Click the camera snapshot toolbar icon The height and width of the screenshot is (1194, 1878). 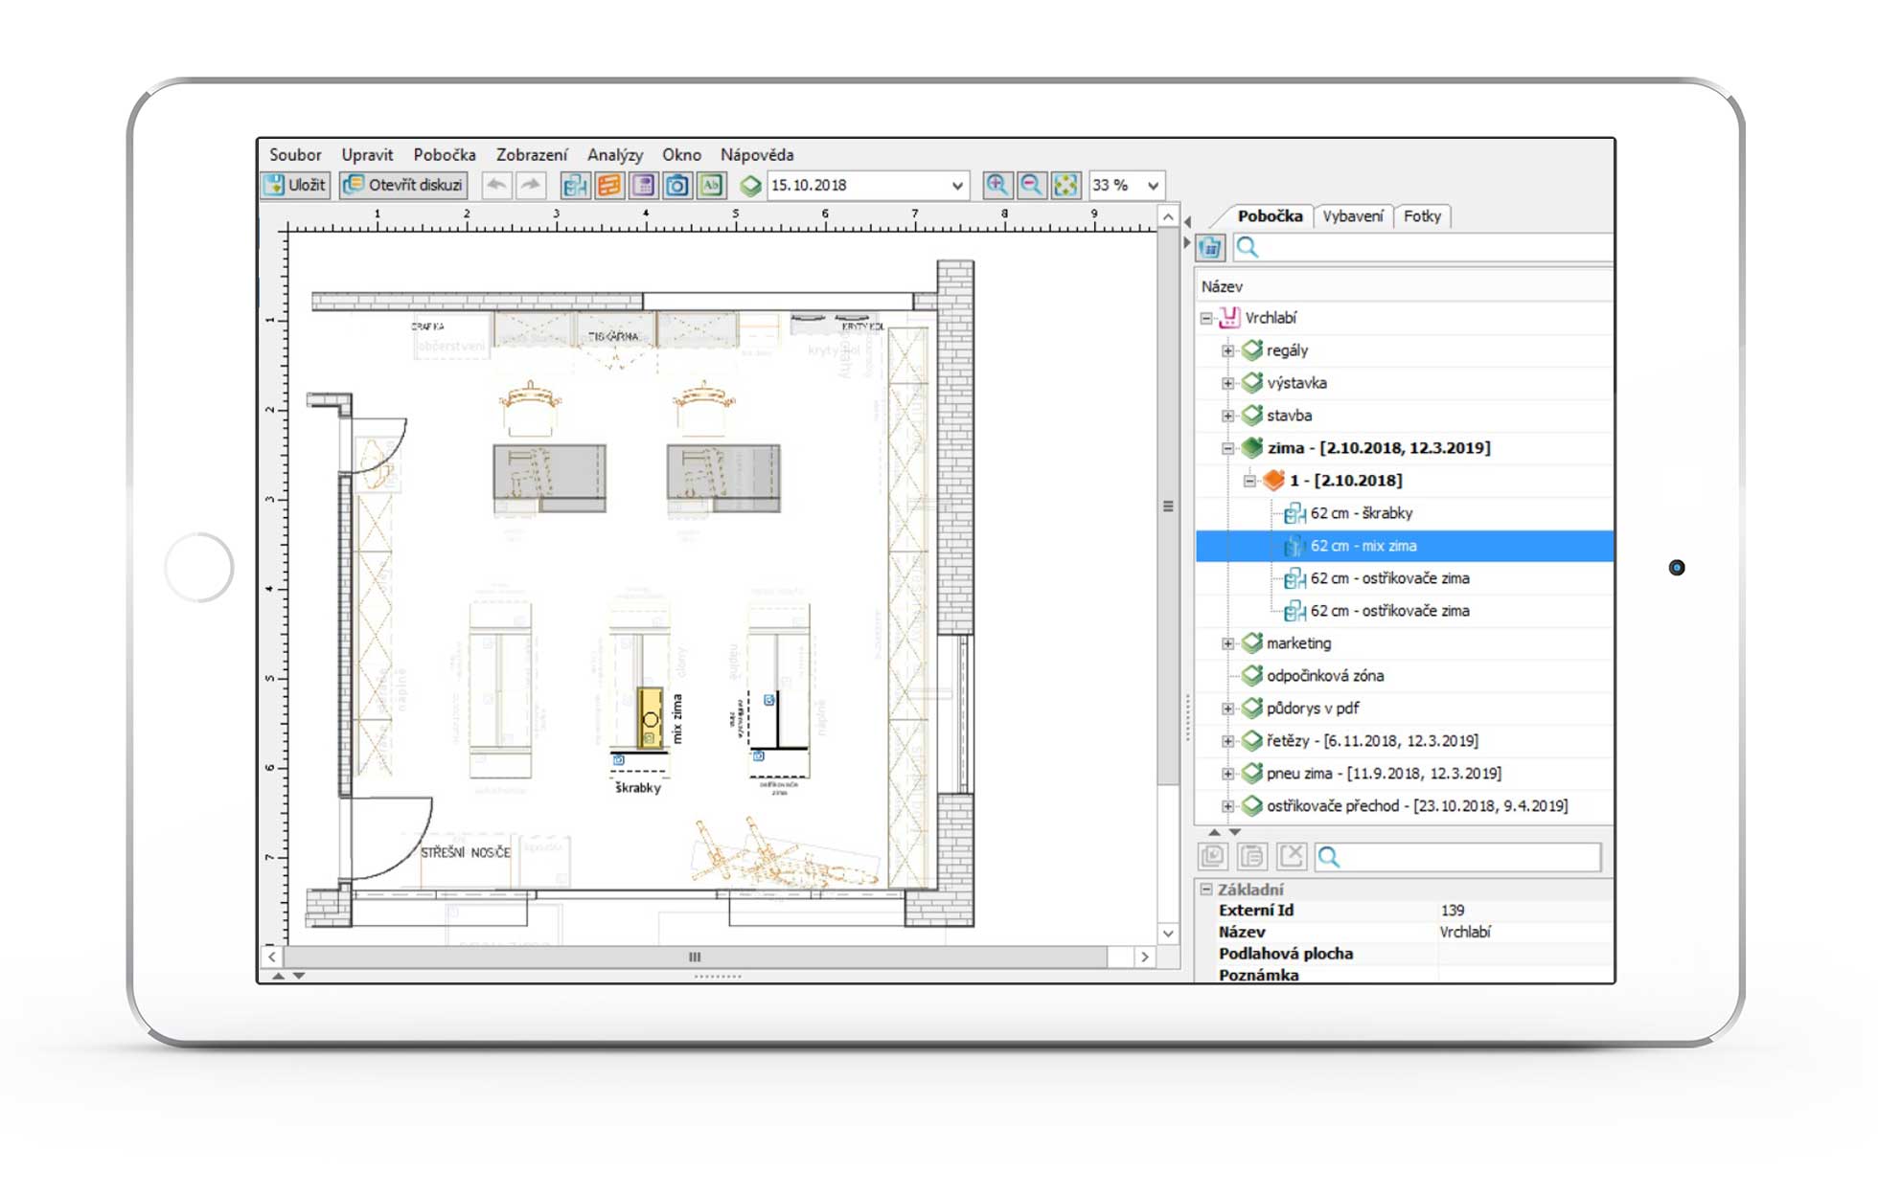coord(676,186)
